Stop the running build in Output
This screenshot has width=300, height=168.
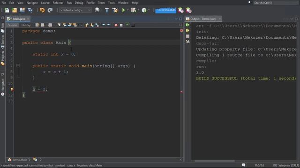[x=187, y=36]
